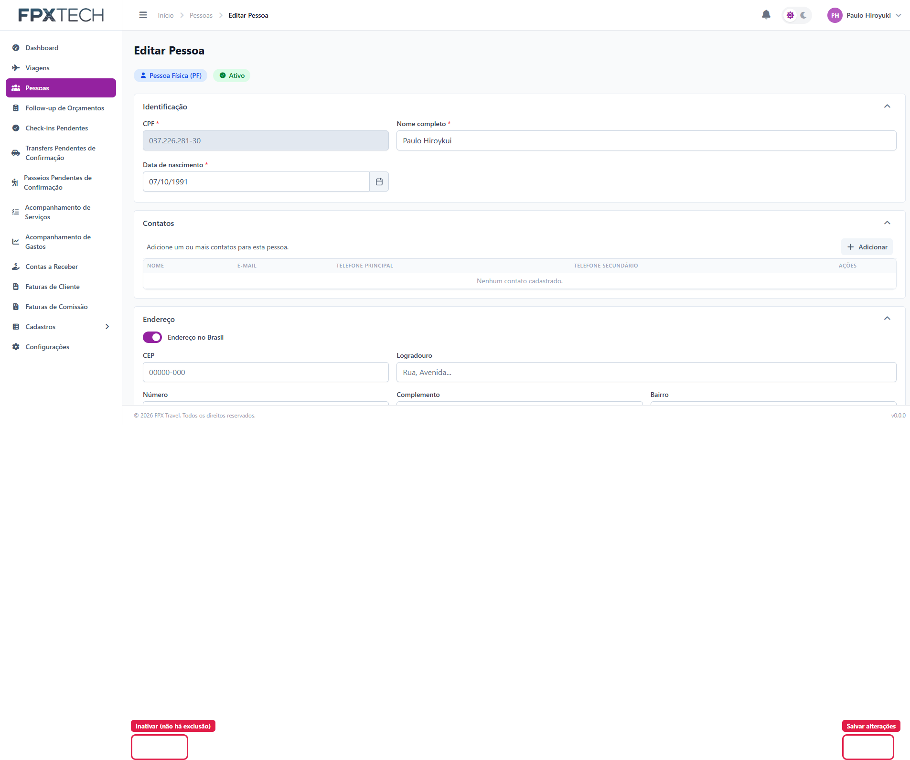
Task: Toggle Endereço no Brasil switch
Action: click(x=152, y=337)
